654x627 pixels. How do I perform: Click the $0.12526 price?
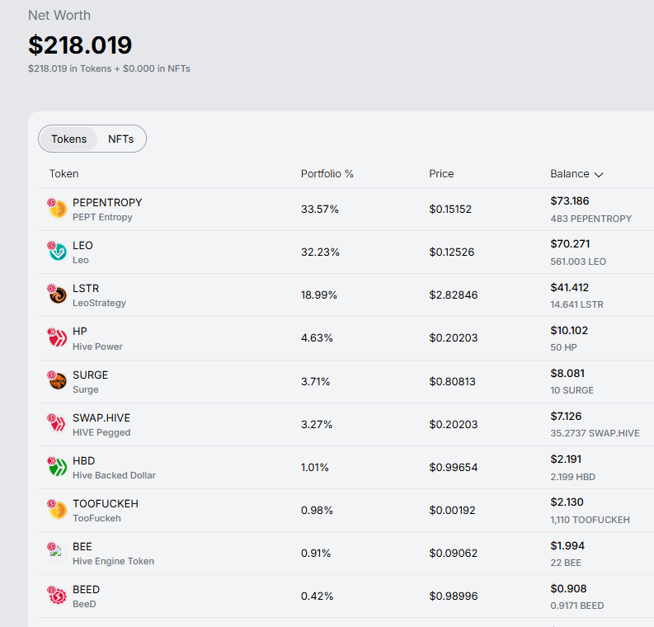[x=452, y=252]
